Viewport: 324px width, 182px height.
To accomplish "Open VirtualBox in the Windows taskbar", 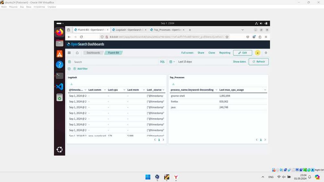I will [157, 177].
